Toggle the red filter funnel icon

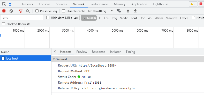(21, 11)
